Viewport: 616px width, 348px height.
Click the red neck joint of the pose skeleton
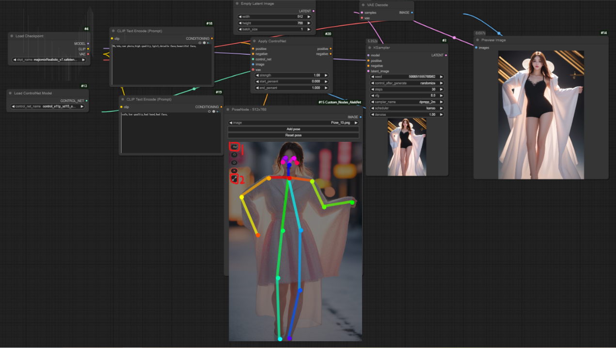(x=289, y=179)
